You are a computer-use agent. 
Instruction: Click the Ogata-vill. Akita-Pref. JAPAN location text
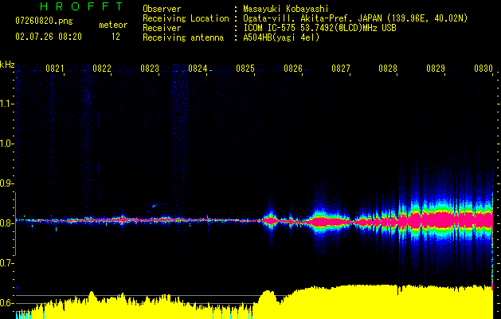coord(355,18)
